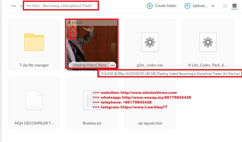Click Create folder label
Screen dimensions: 242x142
[166, 6]
